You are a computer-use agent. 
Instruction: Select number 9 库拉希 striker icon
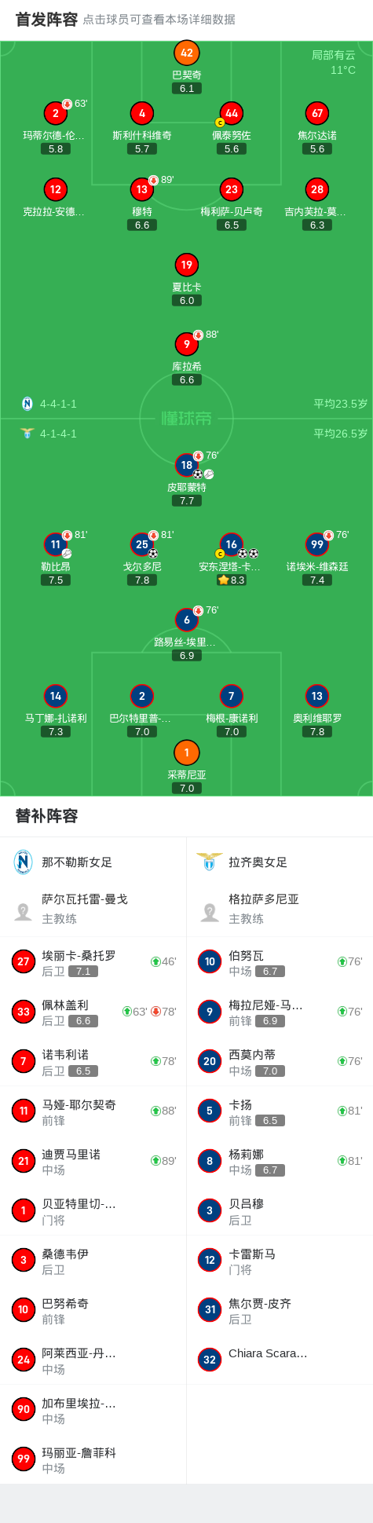click(187, 344)
